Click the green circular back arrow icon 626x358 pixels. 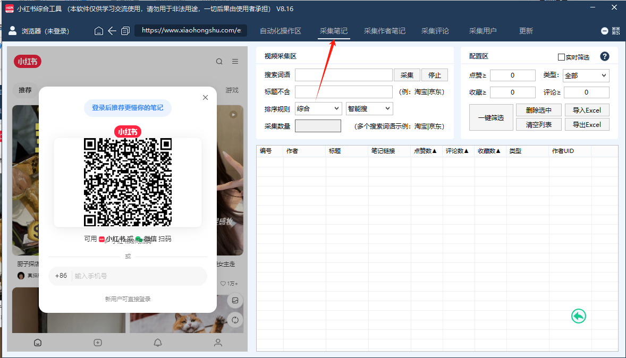(x=579, y=316)
